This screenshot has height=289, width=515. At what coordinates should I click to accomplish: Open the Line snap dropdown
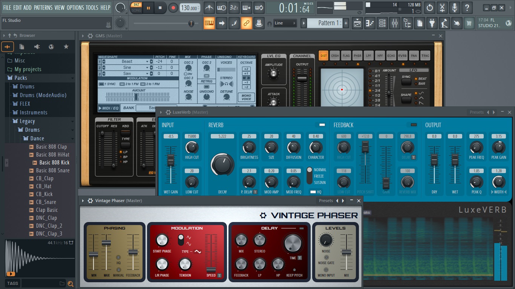[x=285, y=23]
